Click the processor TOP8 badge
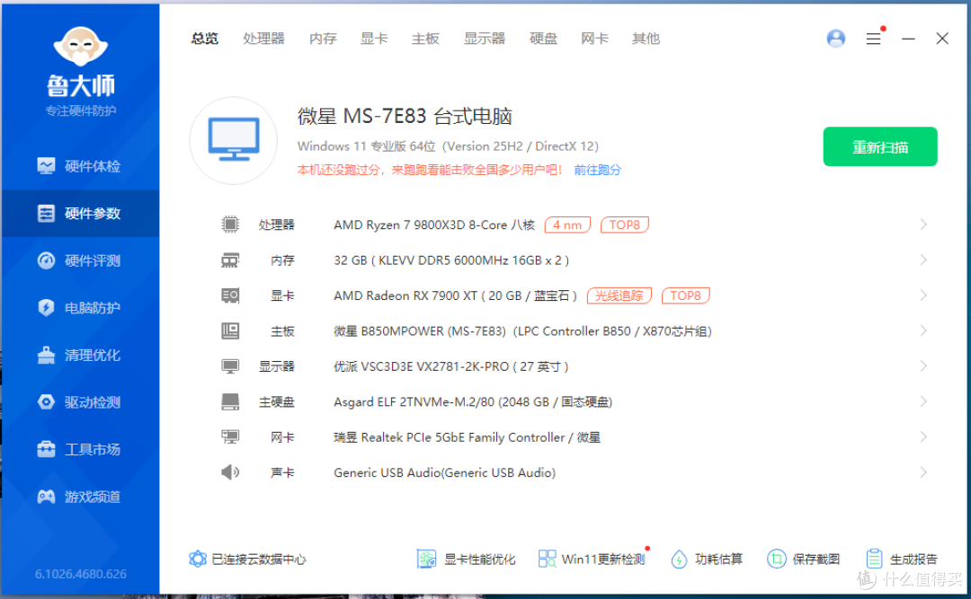Viewport: 971px width, 599px height. pyautogui.click(x=624, y=225)
